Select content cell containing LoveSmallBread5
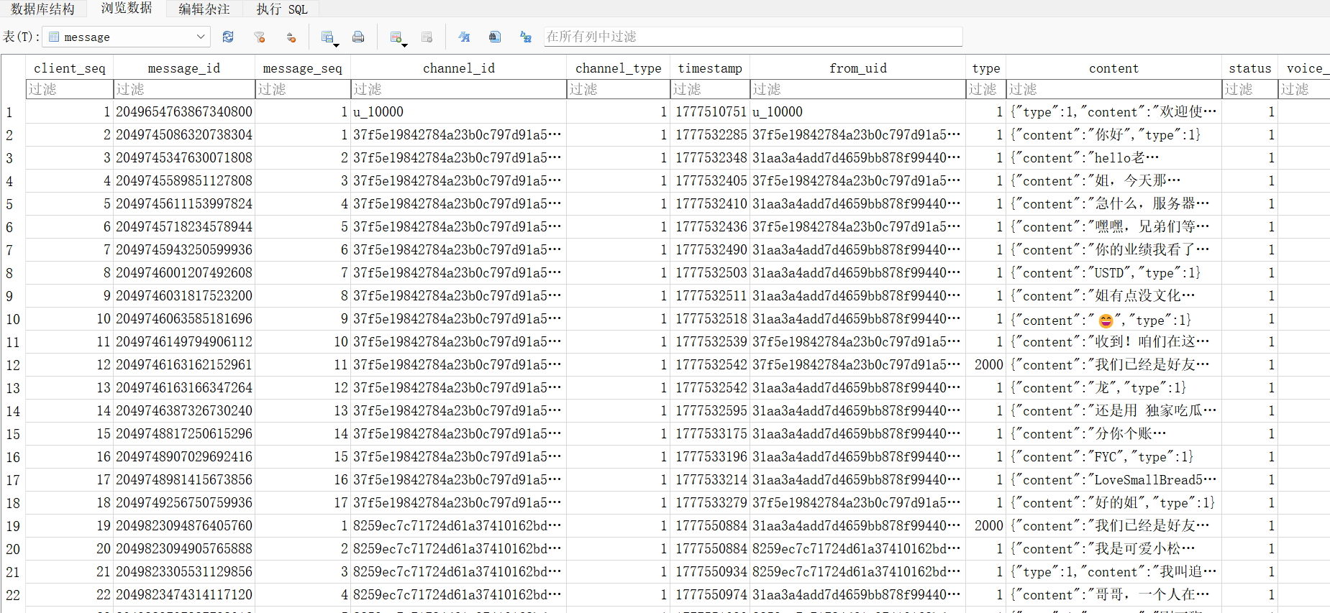Viewport: 1330px width, 613px height. 1114,480
